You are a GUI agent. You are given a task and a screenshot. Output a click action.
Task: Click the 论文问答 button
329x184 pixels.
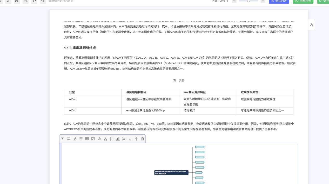(x=279, y=1)
